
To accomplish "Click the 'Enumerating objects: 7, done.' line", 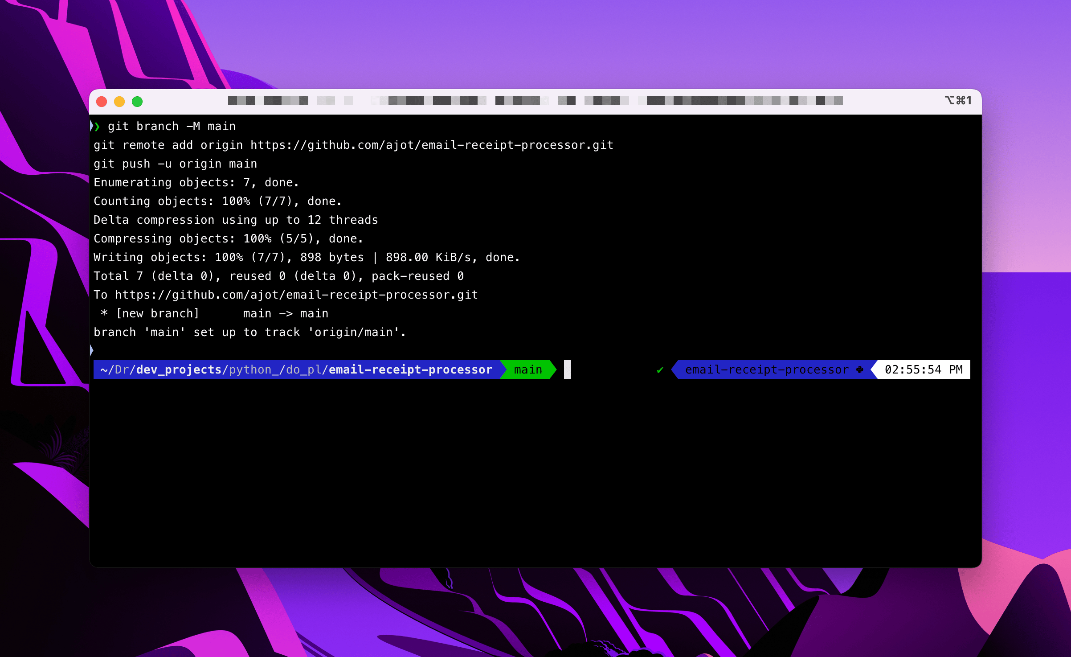I will coord(196,183).
